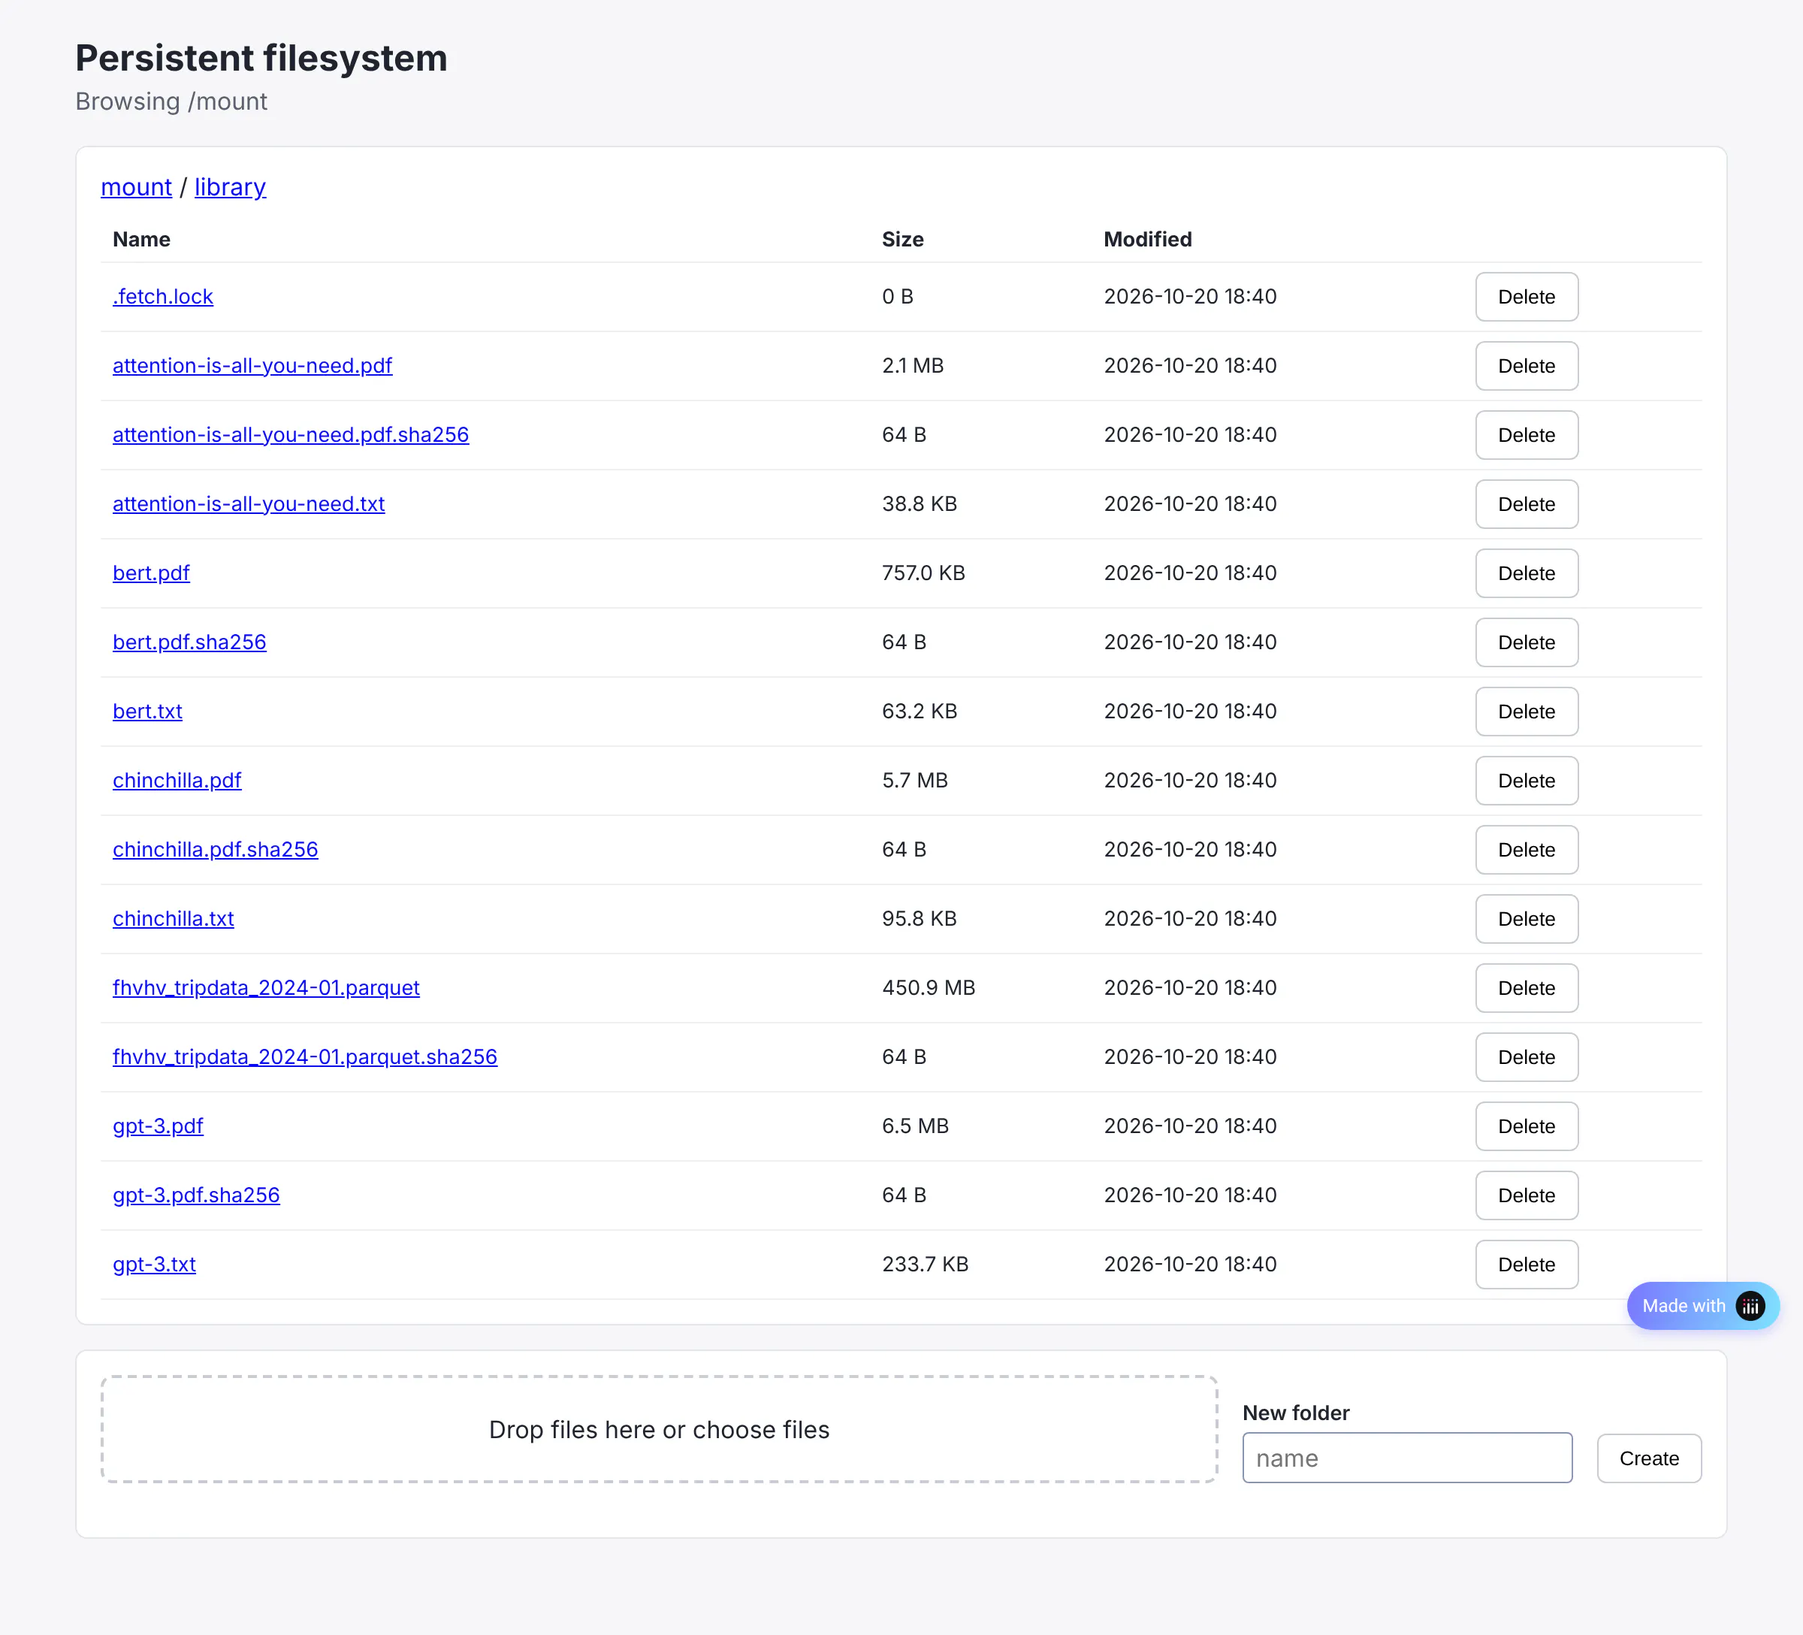Delete fhvhv_tripdata_2024-01.parquet.sha256
This screenshot has width=1803, height=1635.
point(1526,1057)
